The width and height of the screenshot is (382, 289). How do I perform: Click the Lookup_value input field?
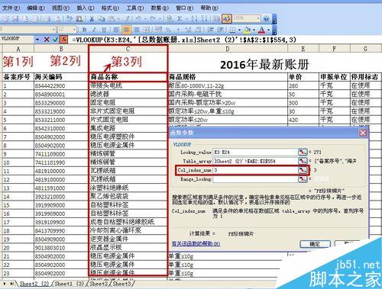coord(255,153)
